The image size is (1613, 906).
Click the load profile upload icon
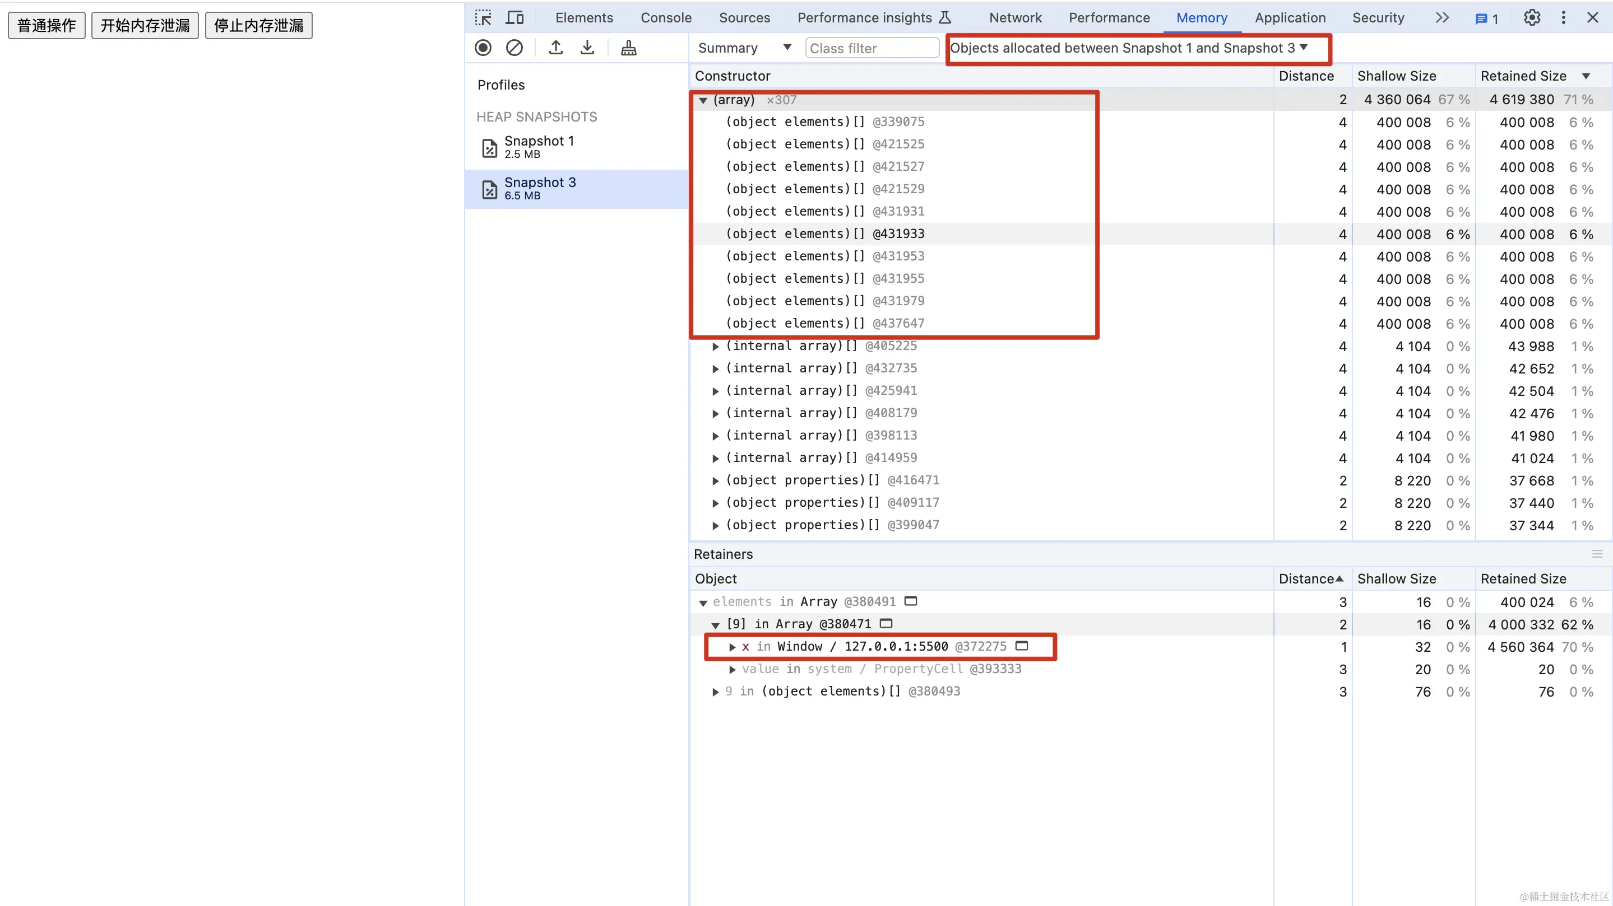555,48
